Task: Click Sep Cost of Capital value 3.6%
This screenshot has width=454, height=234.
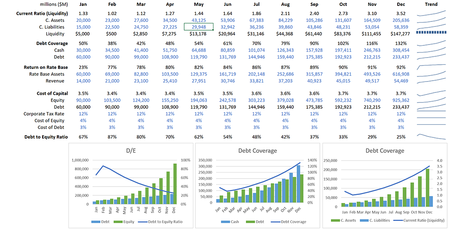Action: coord(314,93)
